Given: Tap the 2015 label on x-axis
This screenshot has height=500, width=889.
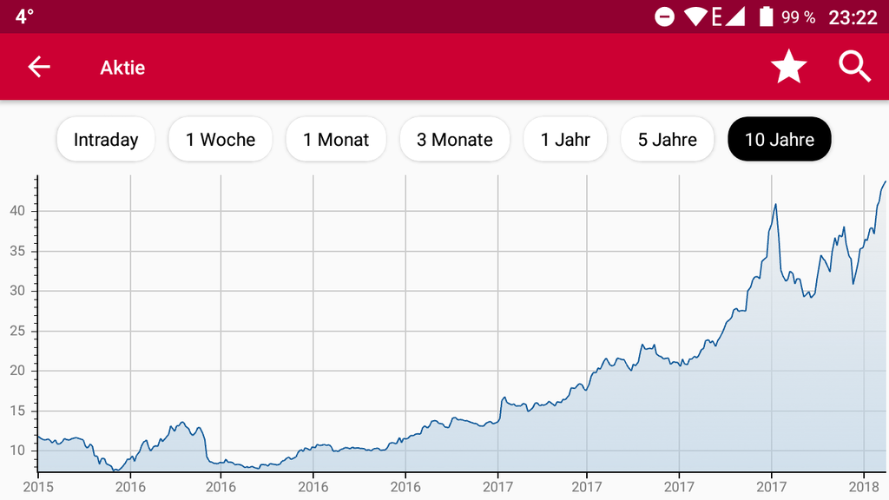Looking at the screenshot, I should (x=38, y=486).
